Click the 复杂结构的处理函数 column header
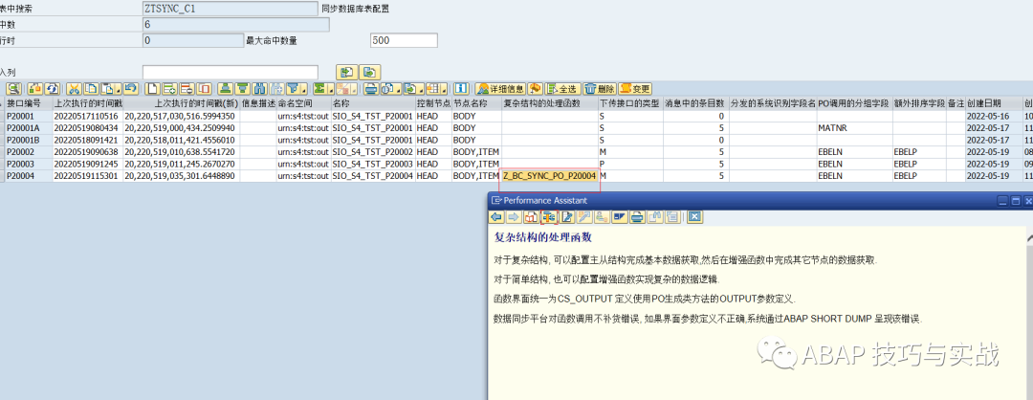Image resolution: width=1033 pixels, height=400 pixels. 549,103
